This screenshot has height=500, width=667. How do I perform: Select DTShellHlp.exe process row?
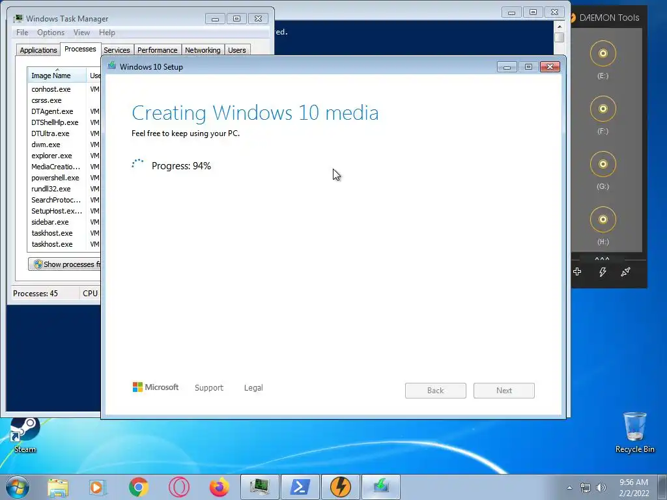click(64, 122)
